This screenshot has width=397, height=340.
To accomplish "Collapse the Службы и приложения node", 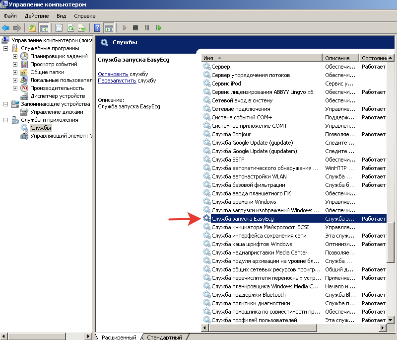I will (6, 120).
